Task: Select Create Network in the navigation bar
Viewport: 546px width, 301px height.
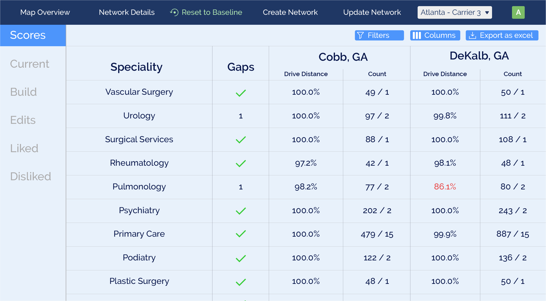Action: (290, 12)
